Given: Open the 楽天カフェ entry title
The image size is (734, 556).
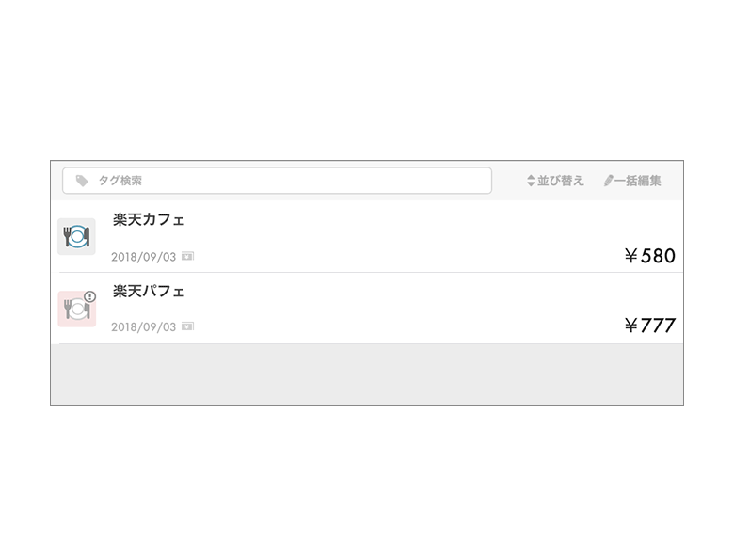Looking at the screenshot, I should [149, 220].
